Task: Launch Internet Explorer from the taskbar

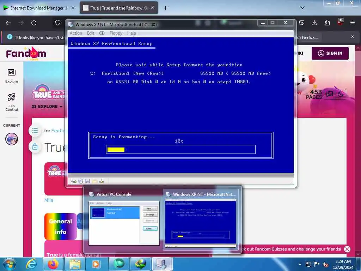Action: pyautogui.click(x=31, y=264)
